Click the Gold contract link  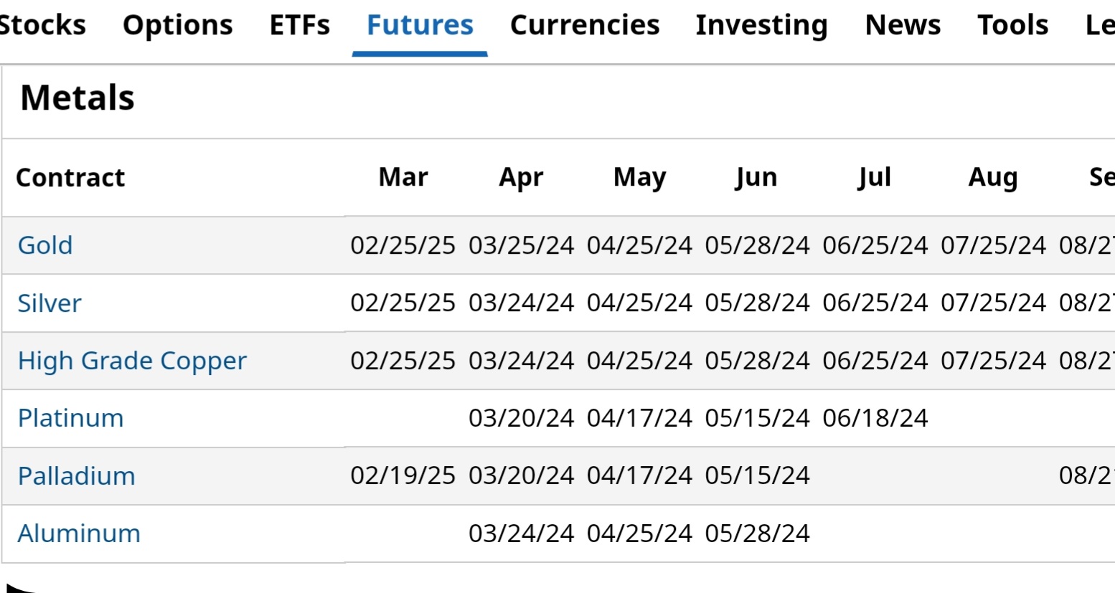(45, 245)
